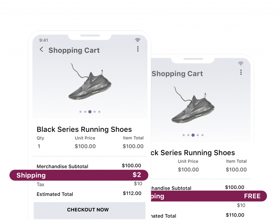Select the highlighted carousel dot on right phone
278x220 pixels.
click(x=193, y=135)
